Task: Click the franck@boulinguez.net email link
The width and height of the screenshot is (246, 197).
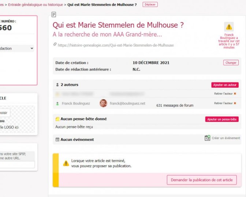Action: (127, 103)
